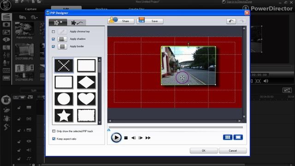Play the PiP preview
This screenshot has height=166, width=295.
point(116,137)
